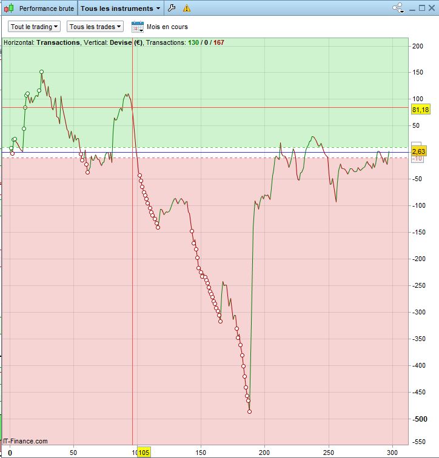Click the Mois en cours period label
The width and height of the screenshot is (439, 458).
pos(167,27)
